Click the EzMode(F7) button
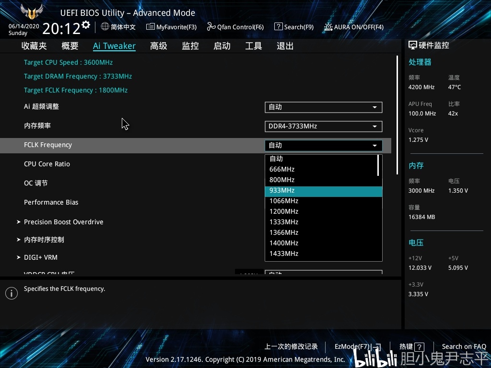 pyautogui.click(x=358, y=346)
